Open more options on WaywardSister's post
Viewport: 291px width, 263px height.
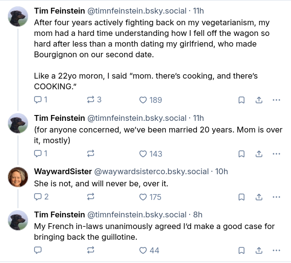click(276, 197)
